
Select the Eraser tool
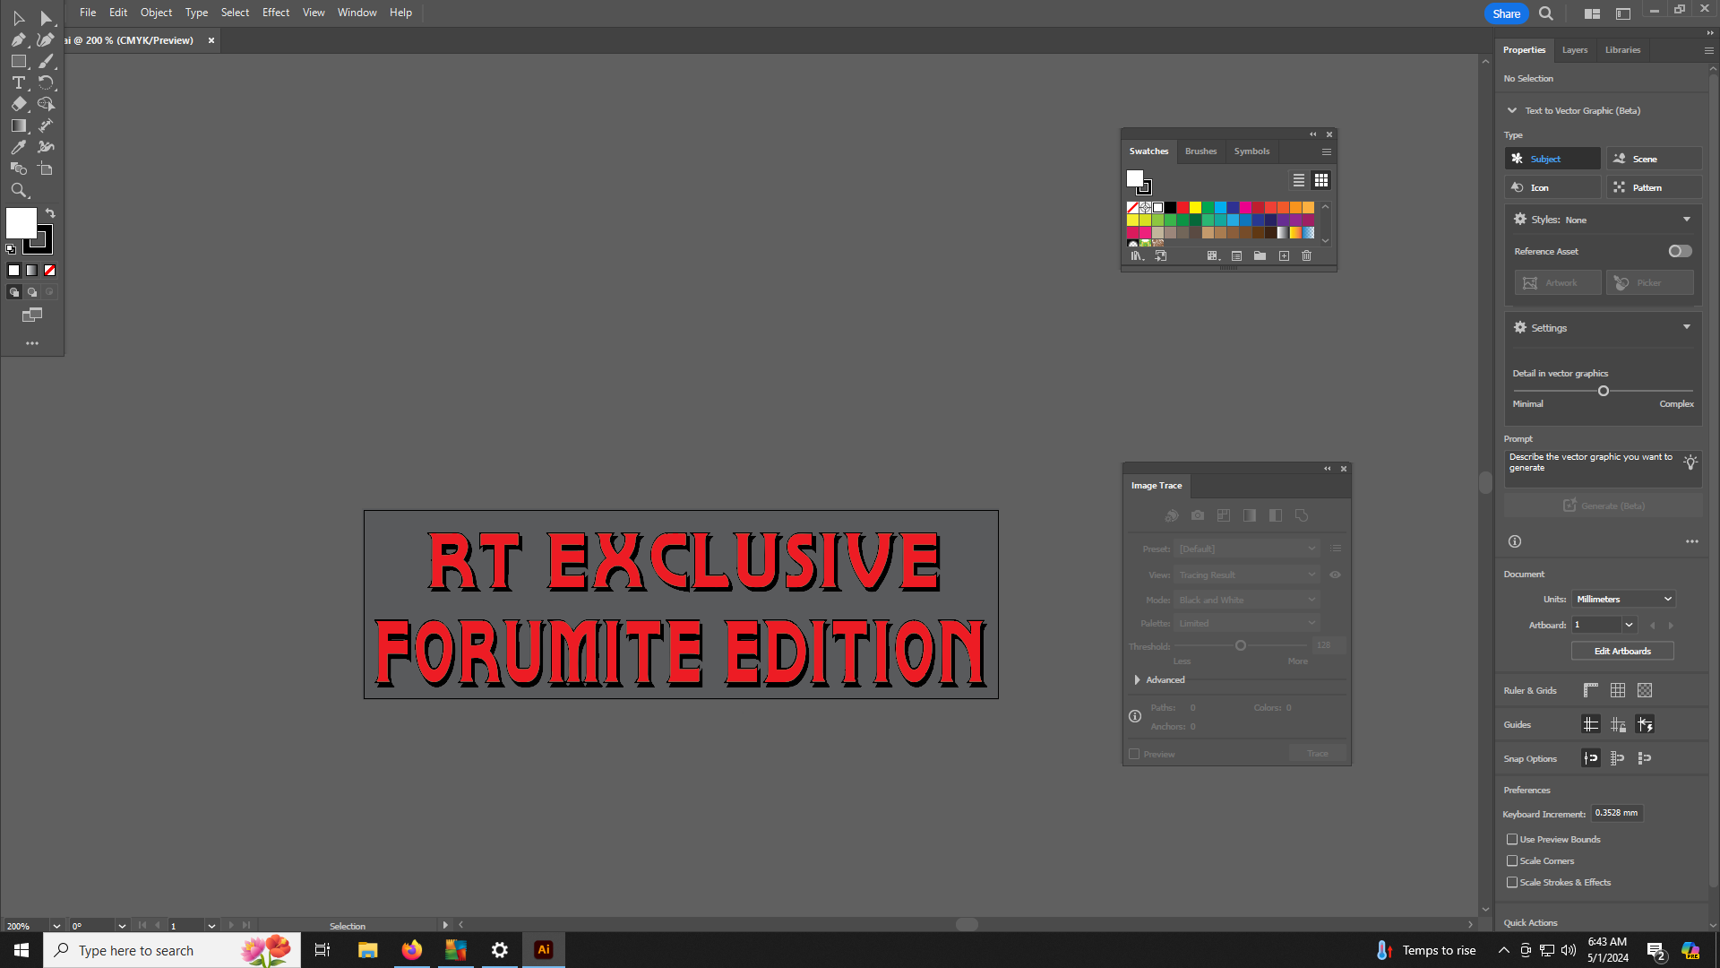[18, 104]
